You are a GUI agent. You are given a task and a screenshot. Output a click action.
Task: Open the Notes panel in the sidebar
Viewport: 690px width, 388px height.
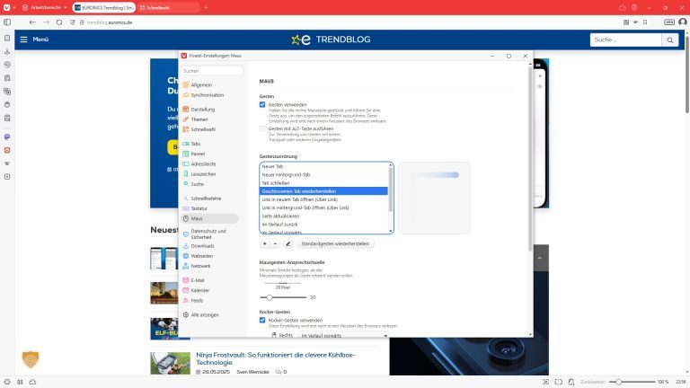(7, 78)
